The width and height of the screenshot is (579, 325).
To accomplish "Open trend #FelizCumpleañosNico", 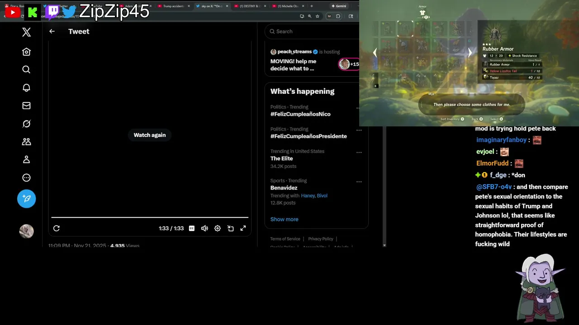I will [300, 114].
